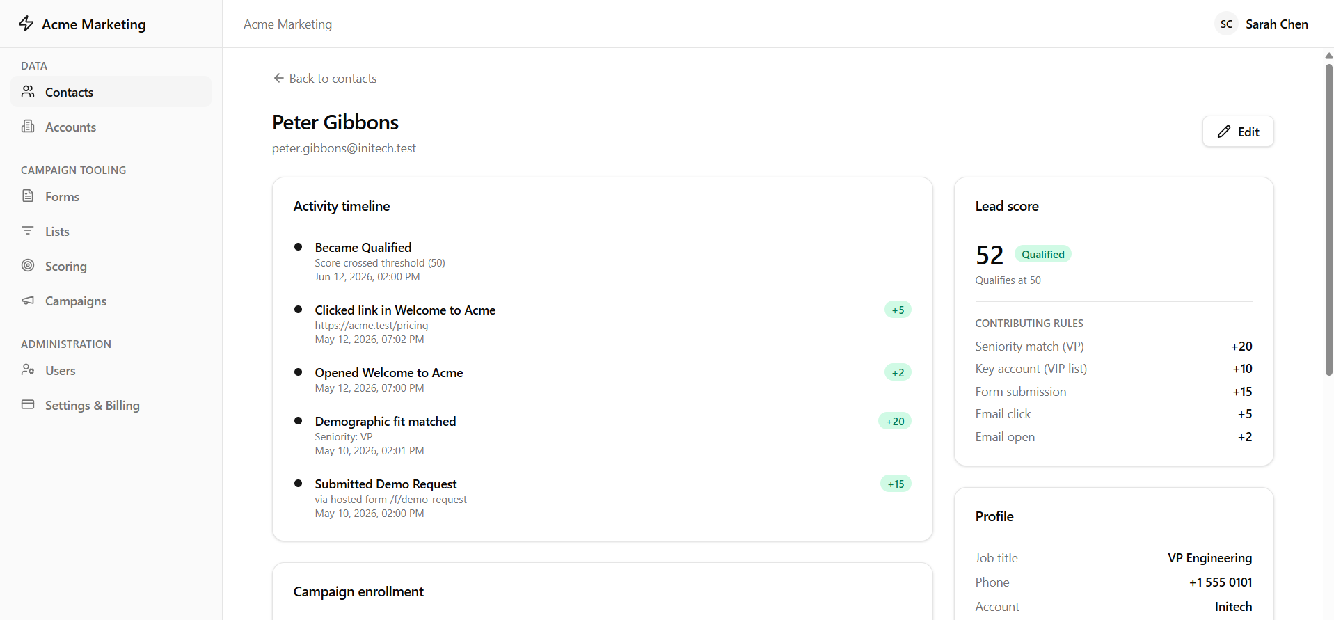This screenshot has height=620, width=1334.
Task: Click the SC user avatar
Action: click(x=1226, y=24)
